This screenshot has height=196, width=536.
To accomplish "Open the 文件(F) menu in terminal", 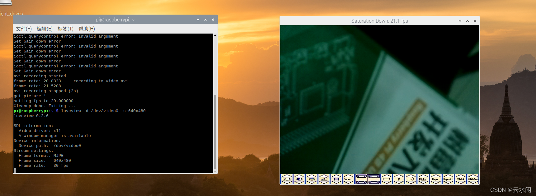I will [24, 29].
